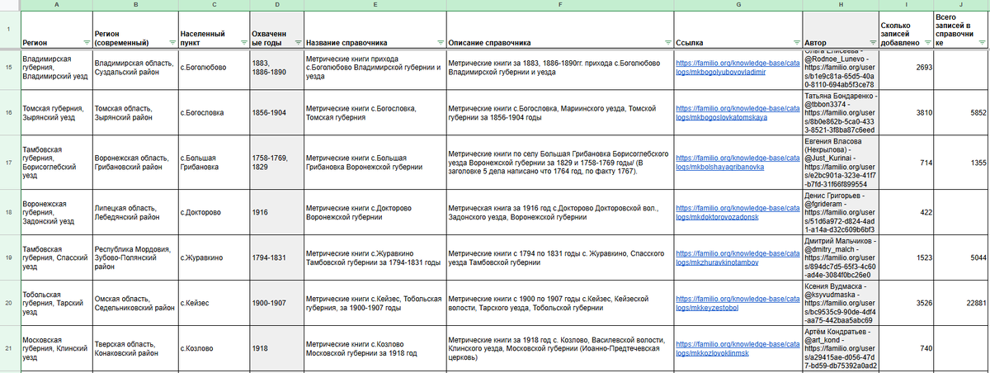Select row 15 header
This screenshot has width=990, height=373.
[10, 68]
